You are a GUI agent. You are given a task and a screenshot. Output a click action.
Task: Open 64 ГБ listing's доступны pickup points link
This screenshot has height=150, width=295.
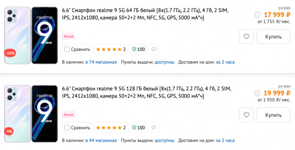(x=165, y=62)
